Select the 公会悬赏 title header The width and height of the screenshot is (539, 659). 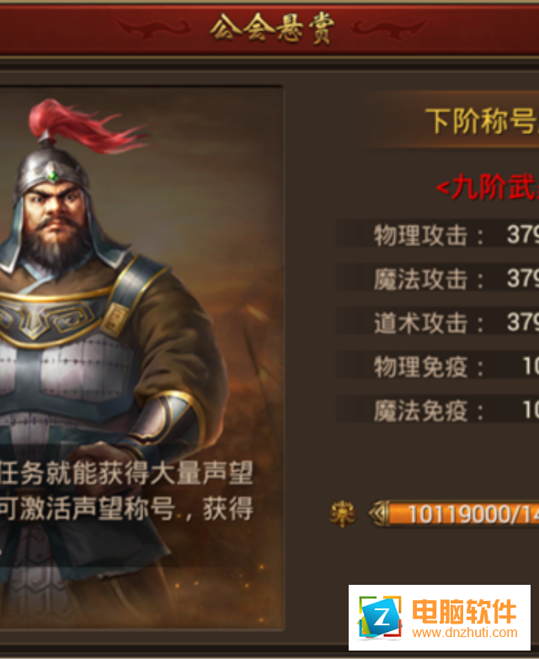tap(272, 29)
